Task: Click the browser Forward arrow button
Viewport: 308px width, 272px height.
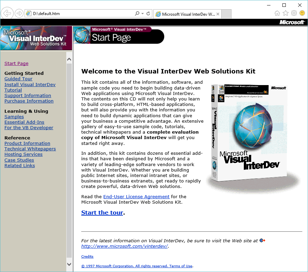Action: (x=19, y=13)
